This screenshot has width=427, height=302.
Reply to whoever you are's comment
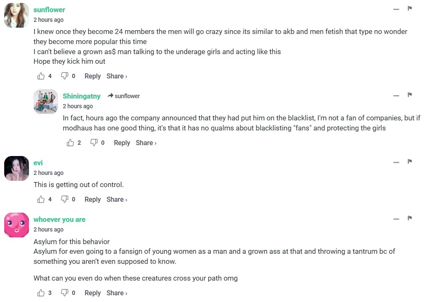coord(92,293)
